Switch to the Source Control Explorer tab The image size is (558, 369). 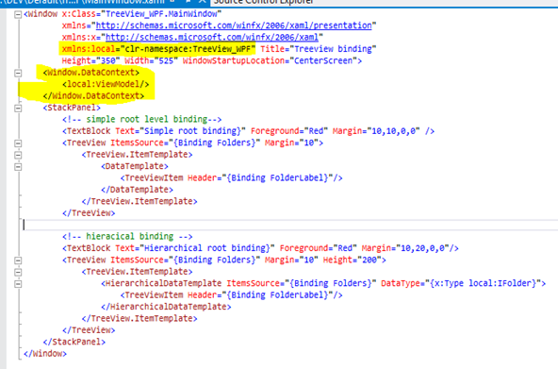(263, 2)
